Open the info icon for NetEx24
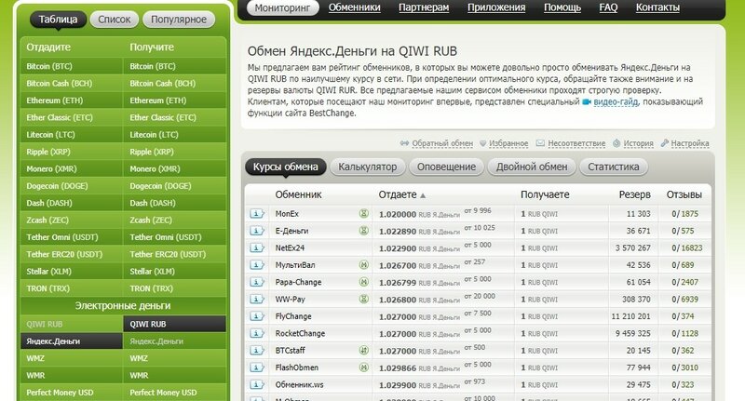745x401 pixels. point(258,247)
